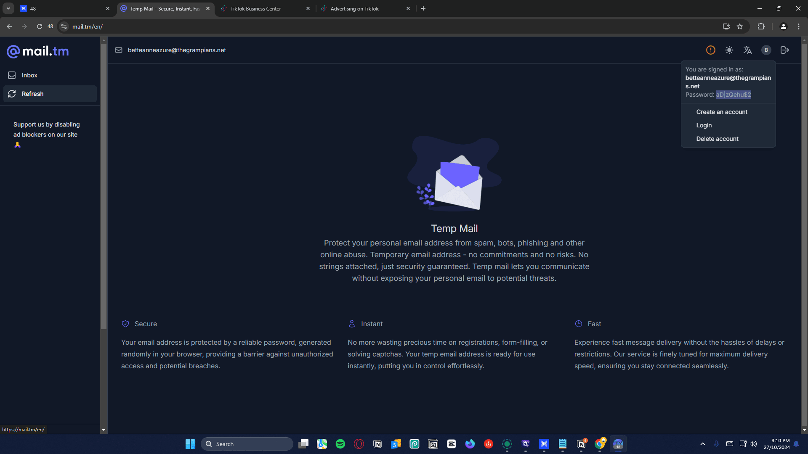The width and height of the screenshot is (808, 454).
Task: Click the Temp Mail heading
Action: [454, 229]
